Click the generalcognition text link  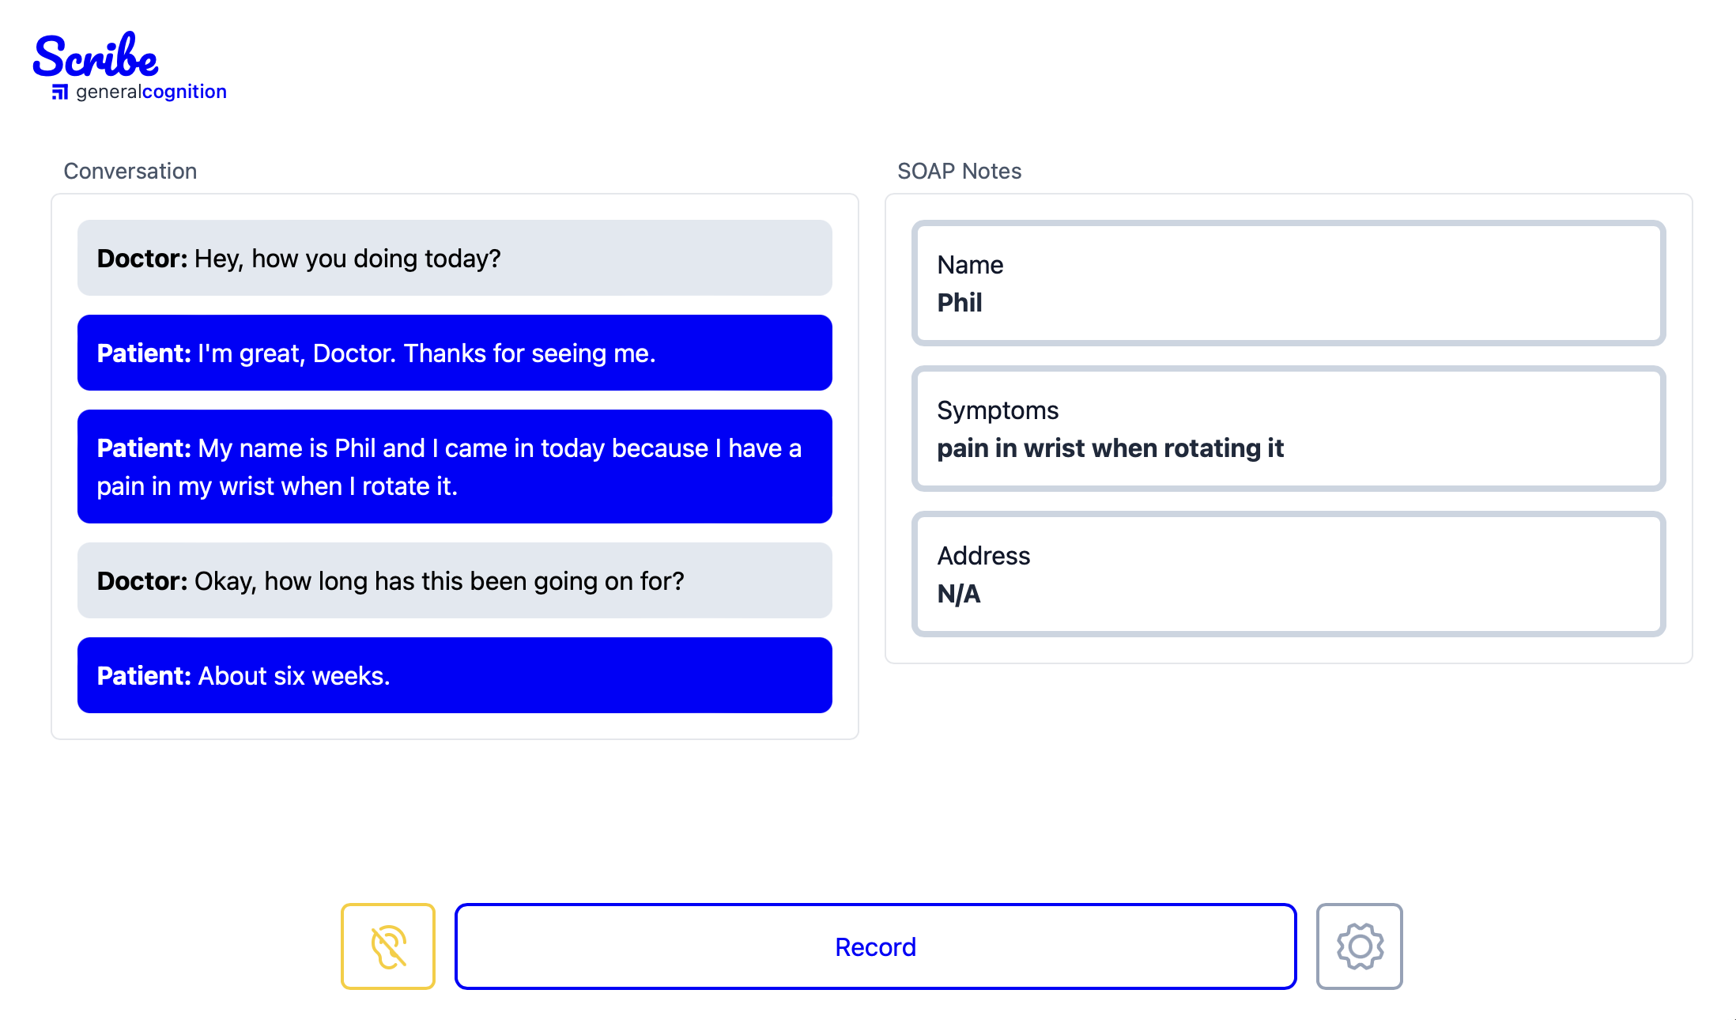[x=152, y=92]
